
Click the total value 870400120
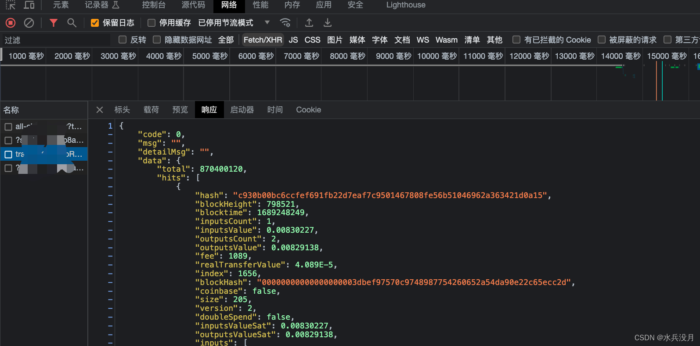pos(221,169)
